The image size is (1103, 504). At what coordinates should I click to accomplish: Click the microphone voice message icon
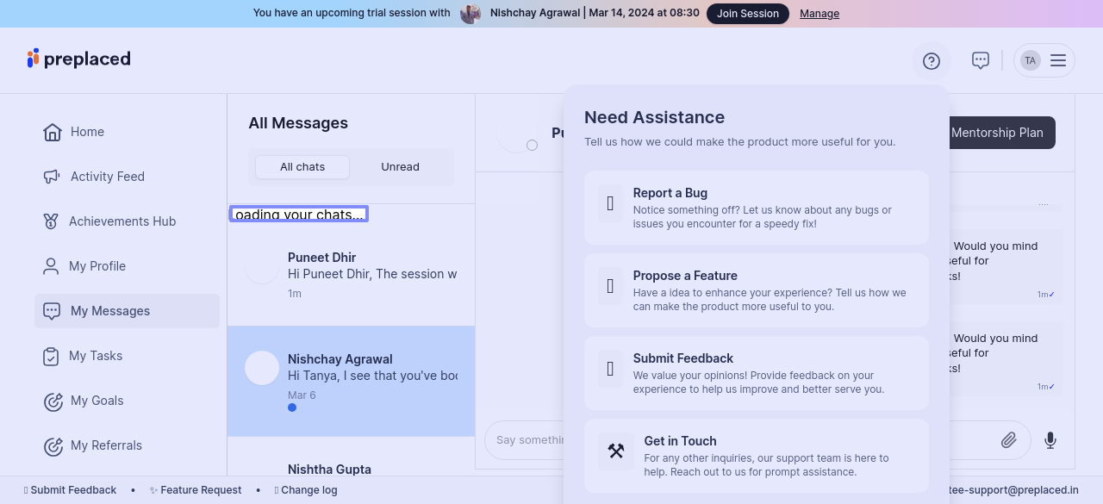coord(1050,440)
